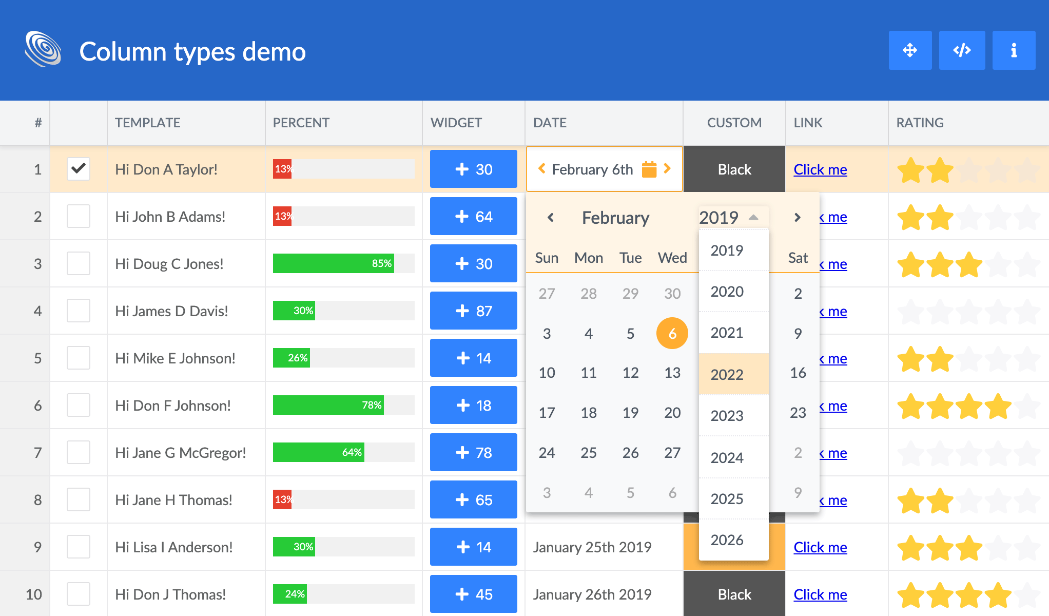Click the left chevron in the DATE editor field

[x=541, y=169]
